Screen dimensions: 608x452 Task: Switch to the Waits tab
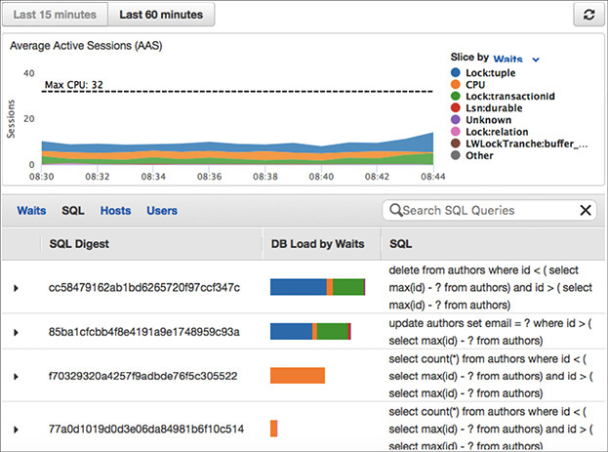click(31, 210)
